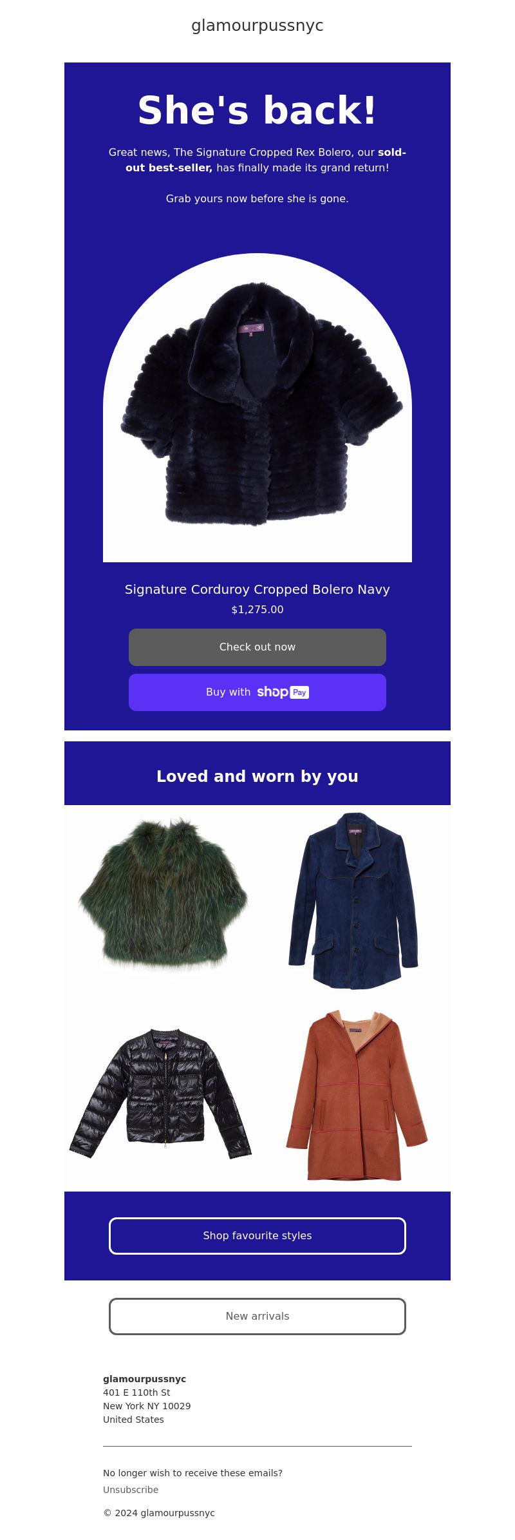This screenshot has width=515, height=1540.
Task: Click the bold glamourpussnyc footer address name
Action: pos(144,1379)
